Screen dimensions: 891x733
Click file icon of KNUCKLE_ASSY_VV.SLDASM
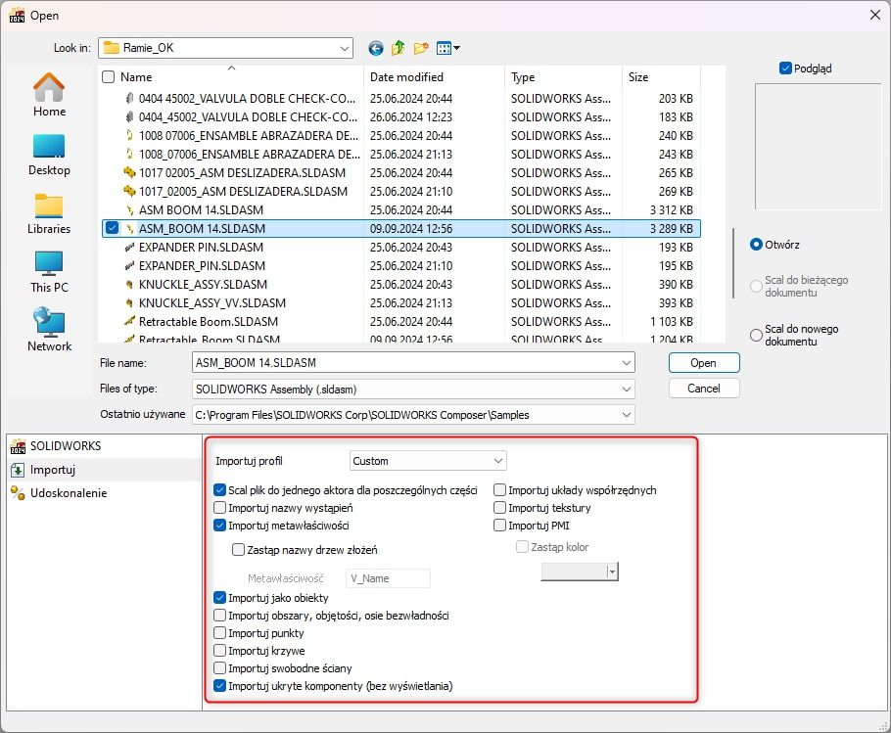pyautogui.click(x=129, y=303)
